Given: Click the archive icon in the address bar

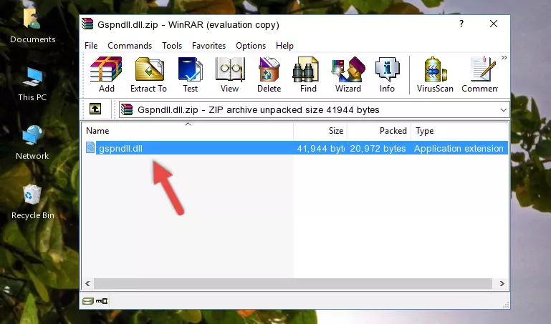Looking at the screenshot, I should coord(128,109).
